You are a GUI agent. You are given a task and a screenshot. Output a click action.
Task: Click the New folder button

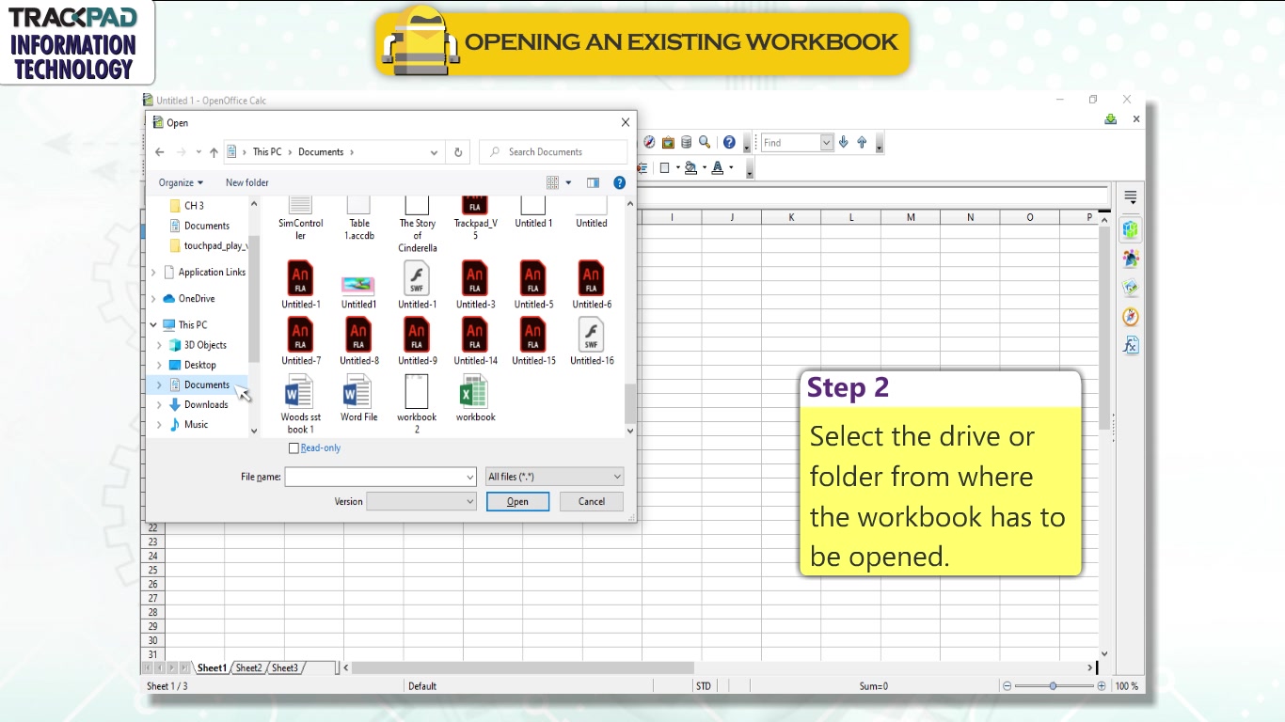pyautogui.click(x=247, y=182)
